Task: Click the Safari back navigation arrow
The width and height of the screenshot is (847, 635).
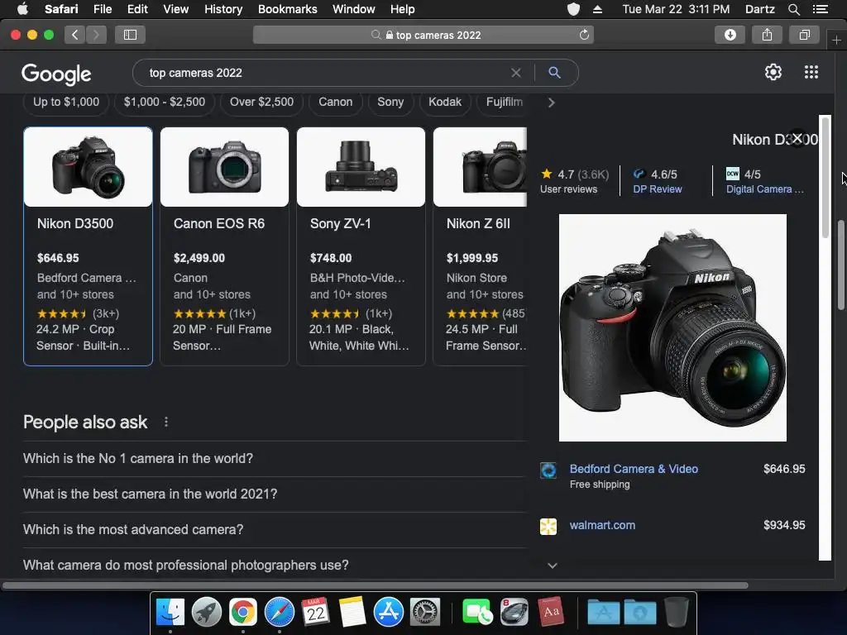Action: 74,35
